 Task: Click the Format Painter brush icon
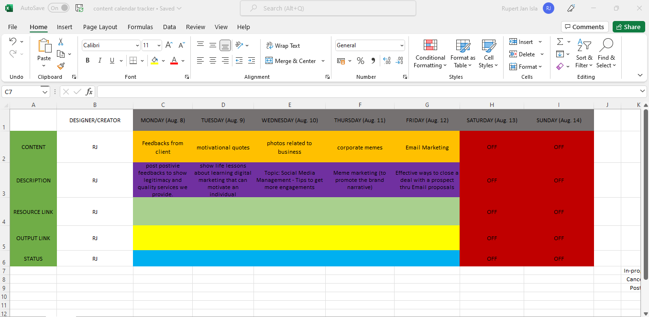pyautogui.click(x=61, y=66)
